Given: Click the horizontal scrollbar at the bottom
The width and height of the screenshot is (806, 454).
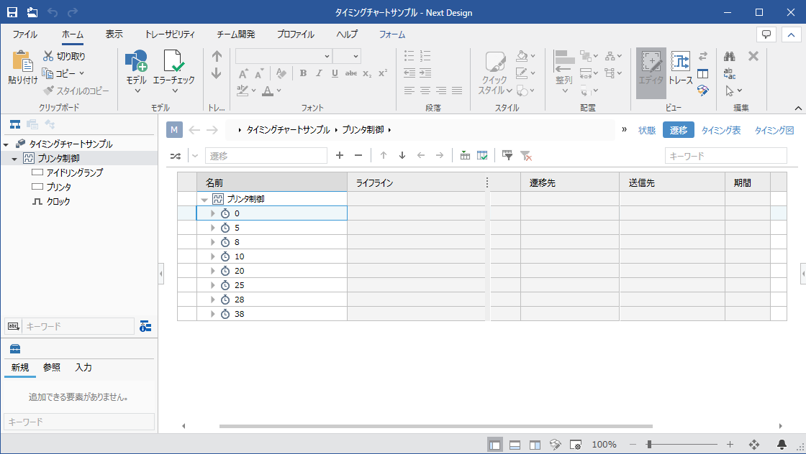Looking at the screenshot, I should (x=436, y=426).
